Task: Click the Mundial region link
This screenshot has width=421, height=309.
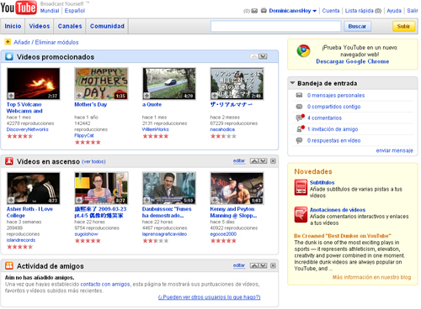Action: [50, 11]
